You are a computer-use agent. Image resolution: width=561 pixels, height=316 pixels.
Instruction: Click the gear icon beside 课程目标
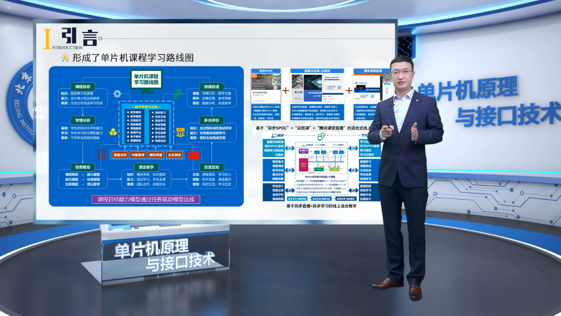click(x=117, y=94)
